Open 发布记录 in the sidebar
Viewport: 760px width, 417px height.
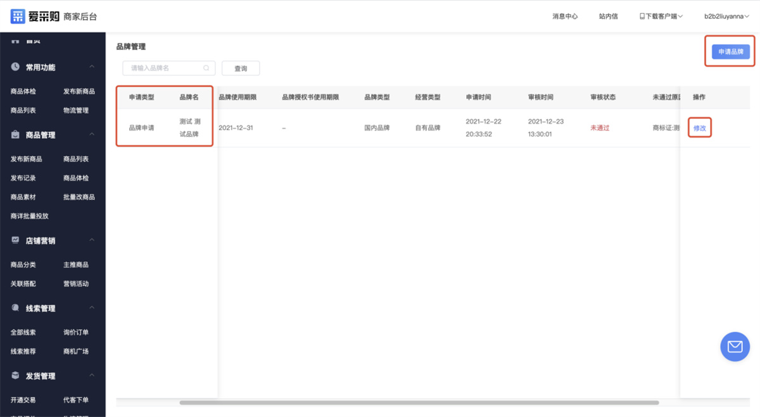click(23, 178)
